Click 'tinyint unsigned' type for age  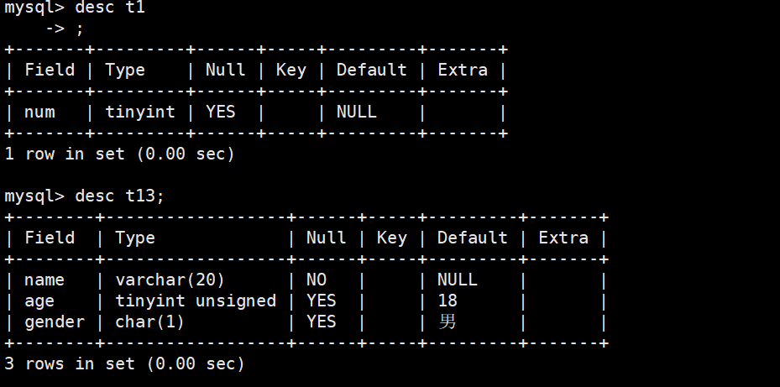196,301
